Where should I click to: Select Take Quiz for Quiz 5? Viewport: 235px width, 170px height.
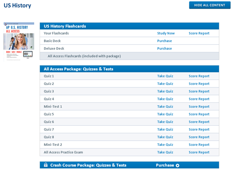[165, 114]
